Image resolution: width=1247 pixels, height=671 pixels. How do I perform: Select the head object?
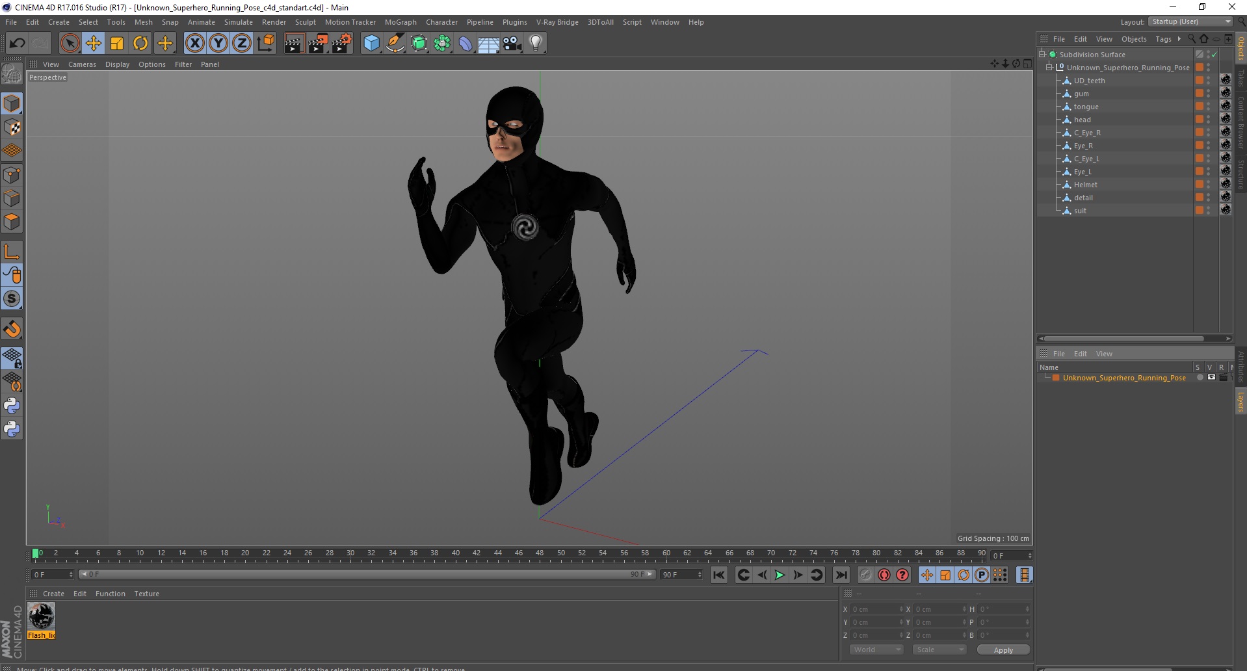coord(1082,120)
